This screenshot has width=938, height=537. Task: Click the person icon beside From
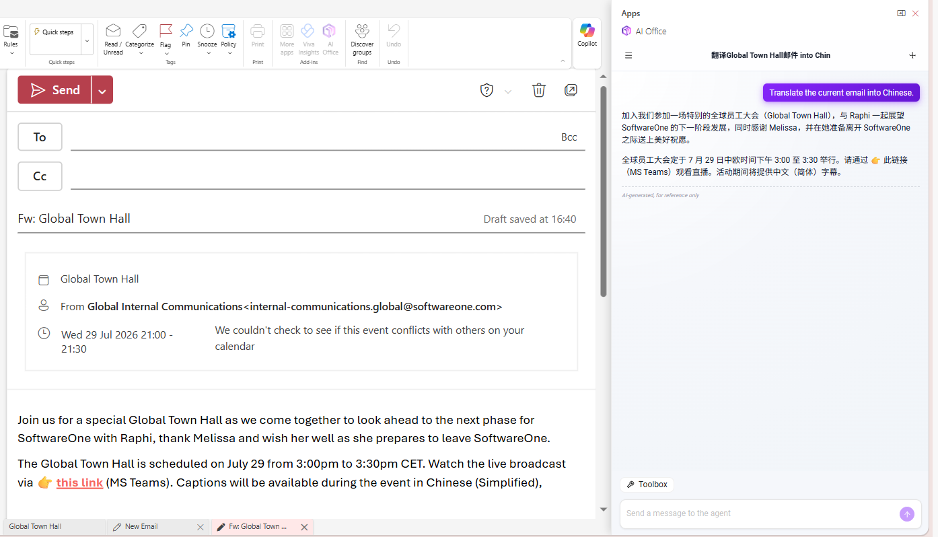click(44, 306)
